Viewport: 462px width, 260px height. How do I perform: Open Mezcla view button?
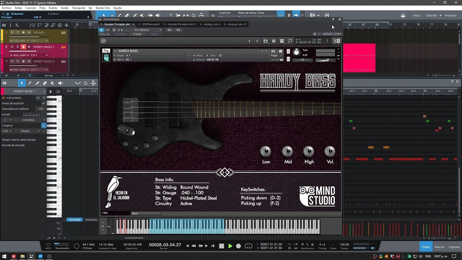(x=439, y=247)
